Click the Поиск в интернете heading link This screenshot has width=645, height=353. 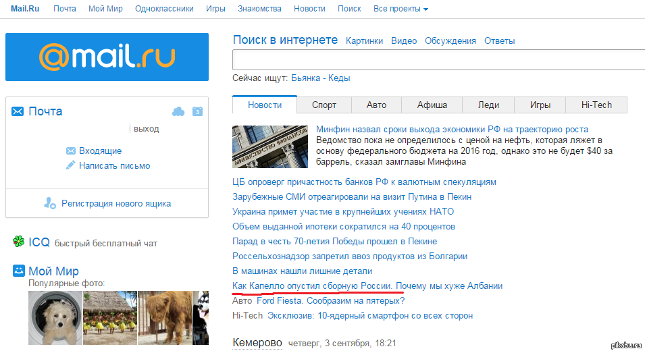coord(285,40)
